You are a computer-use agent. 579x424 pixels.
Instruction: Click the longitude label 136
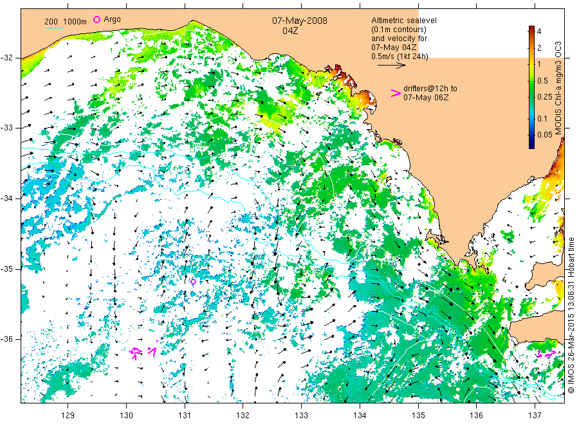[476, 415]
